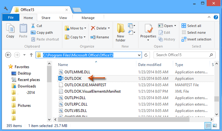Refresh the address bar location

pyautogui.click(x=146, y=55)
